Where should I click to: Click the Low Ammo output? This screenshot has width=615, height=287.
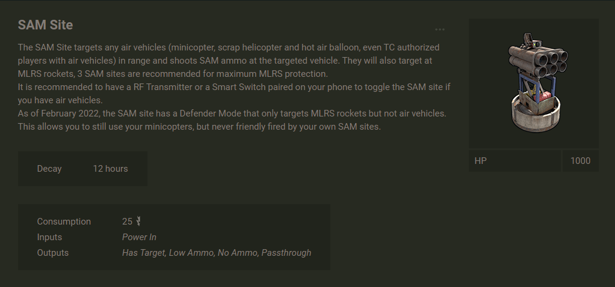pos(191,253)
